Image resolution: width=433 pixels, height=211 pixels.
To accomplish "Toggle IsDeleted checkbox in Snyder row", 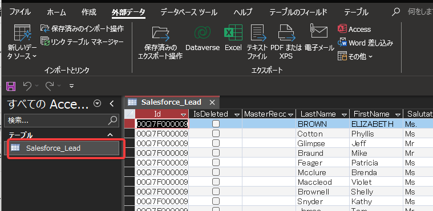I will click(x=216, y=201).
